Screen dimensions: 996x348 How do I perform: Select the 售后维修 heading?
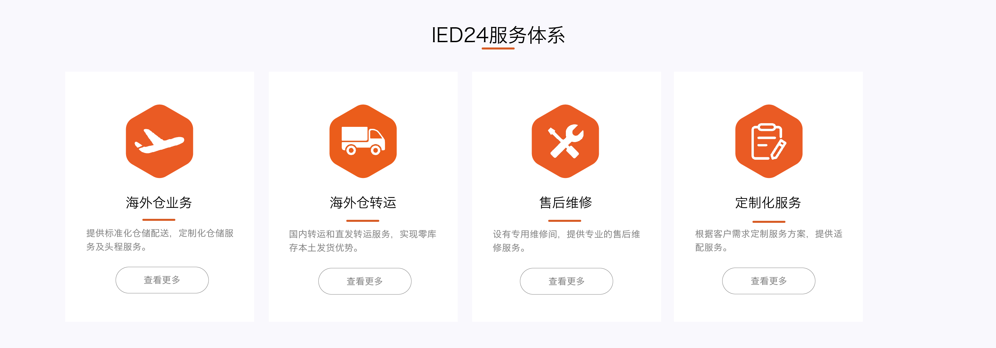click(x=565, y=203)
